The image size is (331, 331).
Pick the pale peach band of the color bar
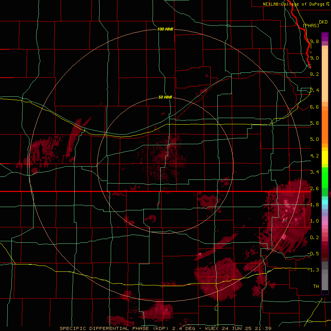click(325, 76)
